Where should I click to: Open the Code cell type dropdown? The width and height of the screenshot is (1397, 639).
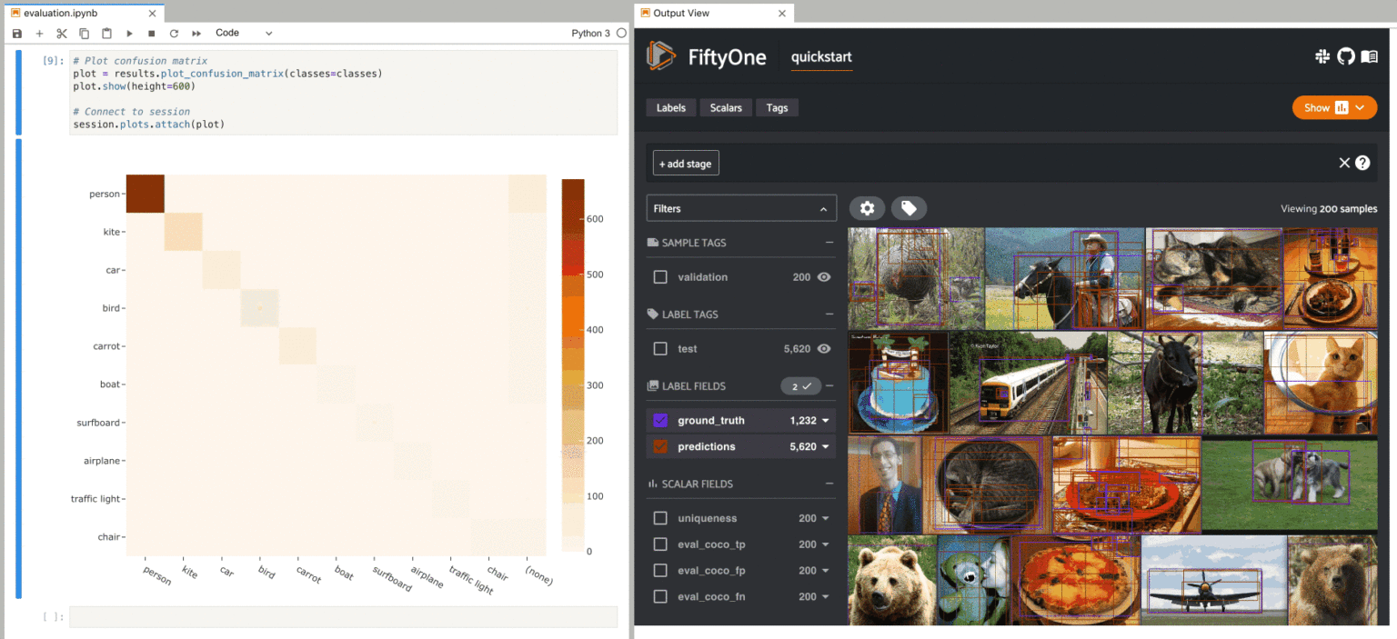coord(241,33)
